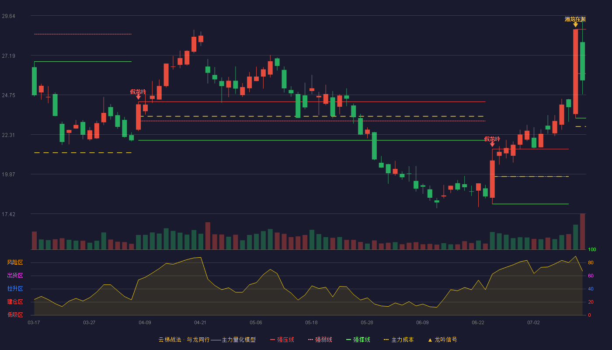Click the blue 40 indicator axis value
The width and height of the screenshot is (612, 350).
point(591,289)
